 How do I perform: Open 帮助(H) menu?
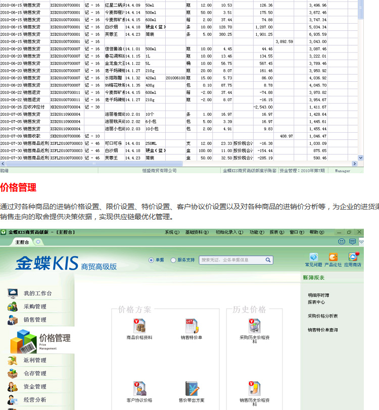(317, 232)
